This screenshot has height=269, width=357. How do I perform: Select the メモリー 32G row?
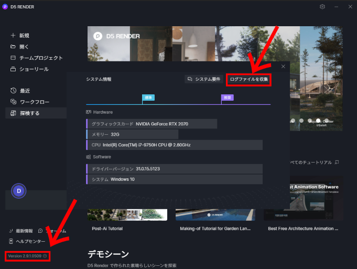click(x=132, y=134)
